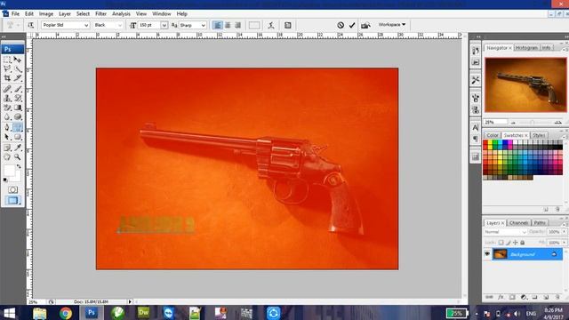Switch to the Color tab

(x=493, y=135)
